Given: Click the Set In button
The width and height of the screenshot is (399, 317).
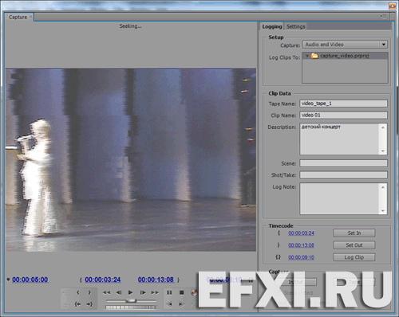Looking at the screenshot, I should pos(354,233).
